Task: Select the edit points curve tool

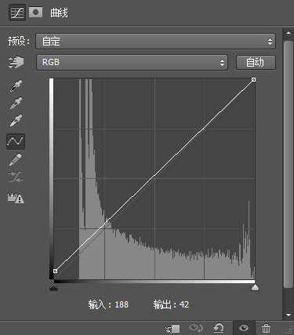Action: [x=16, y=141]
